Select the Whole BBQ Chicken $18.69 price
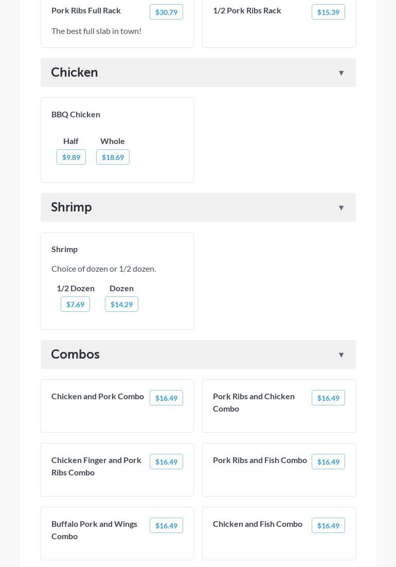This screenshot has height=567, width=396. coord(113,157)
